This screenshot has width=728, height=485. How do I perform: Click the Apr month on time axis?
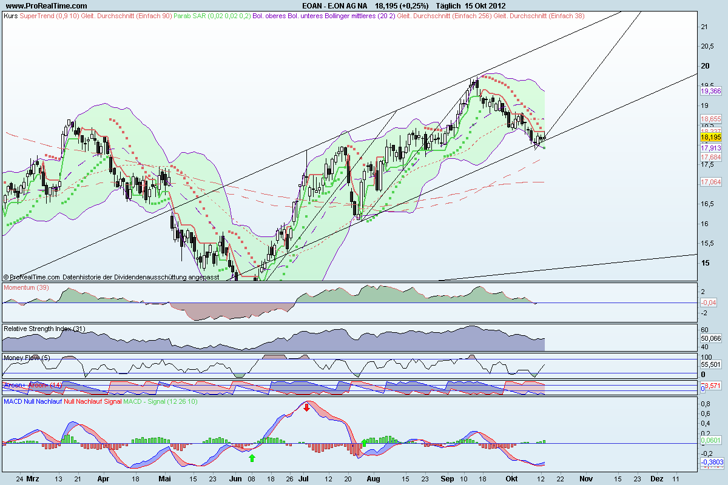103,478
